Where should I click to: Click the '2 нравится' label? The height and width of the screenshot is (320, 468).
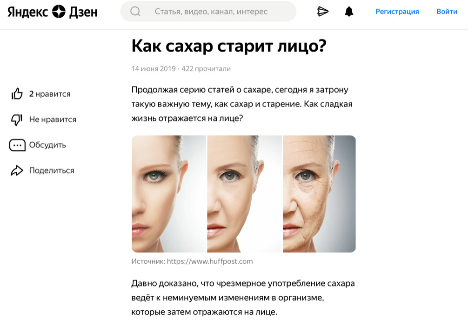(50, 94)
